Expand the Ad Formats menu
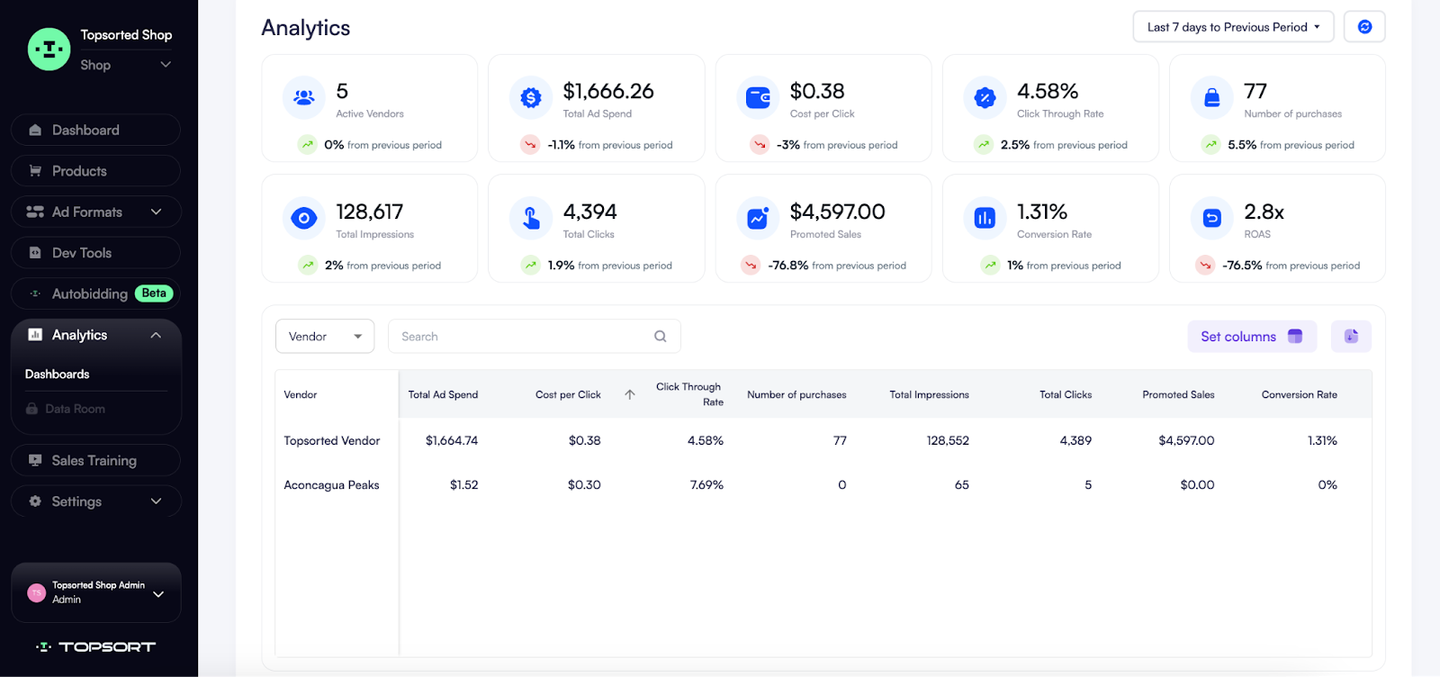 (95, 212)
